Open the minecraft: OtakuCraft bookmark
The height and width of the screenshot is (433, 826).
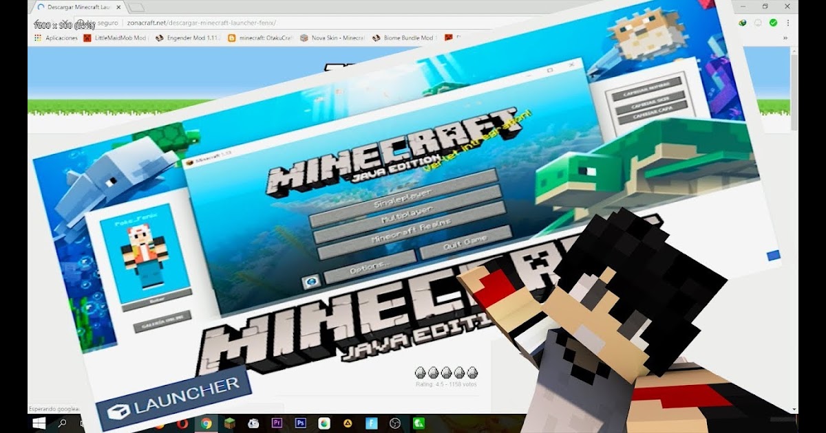point(260,38)
